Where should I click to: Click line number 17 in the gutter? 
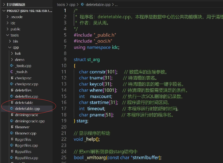[x=64, y=108]
